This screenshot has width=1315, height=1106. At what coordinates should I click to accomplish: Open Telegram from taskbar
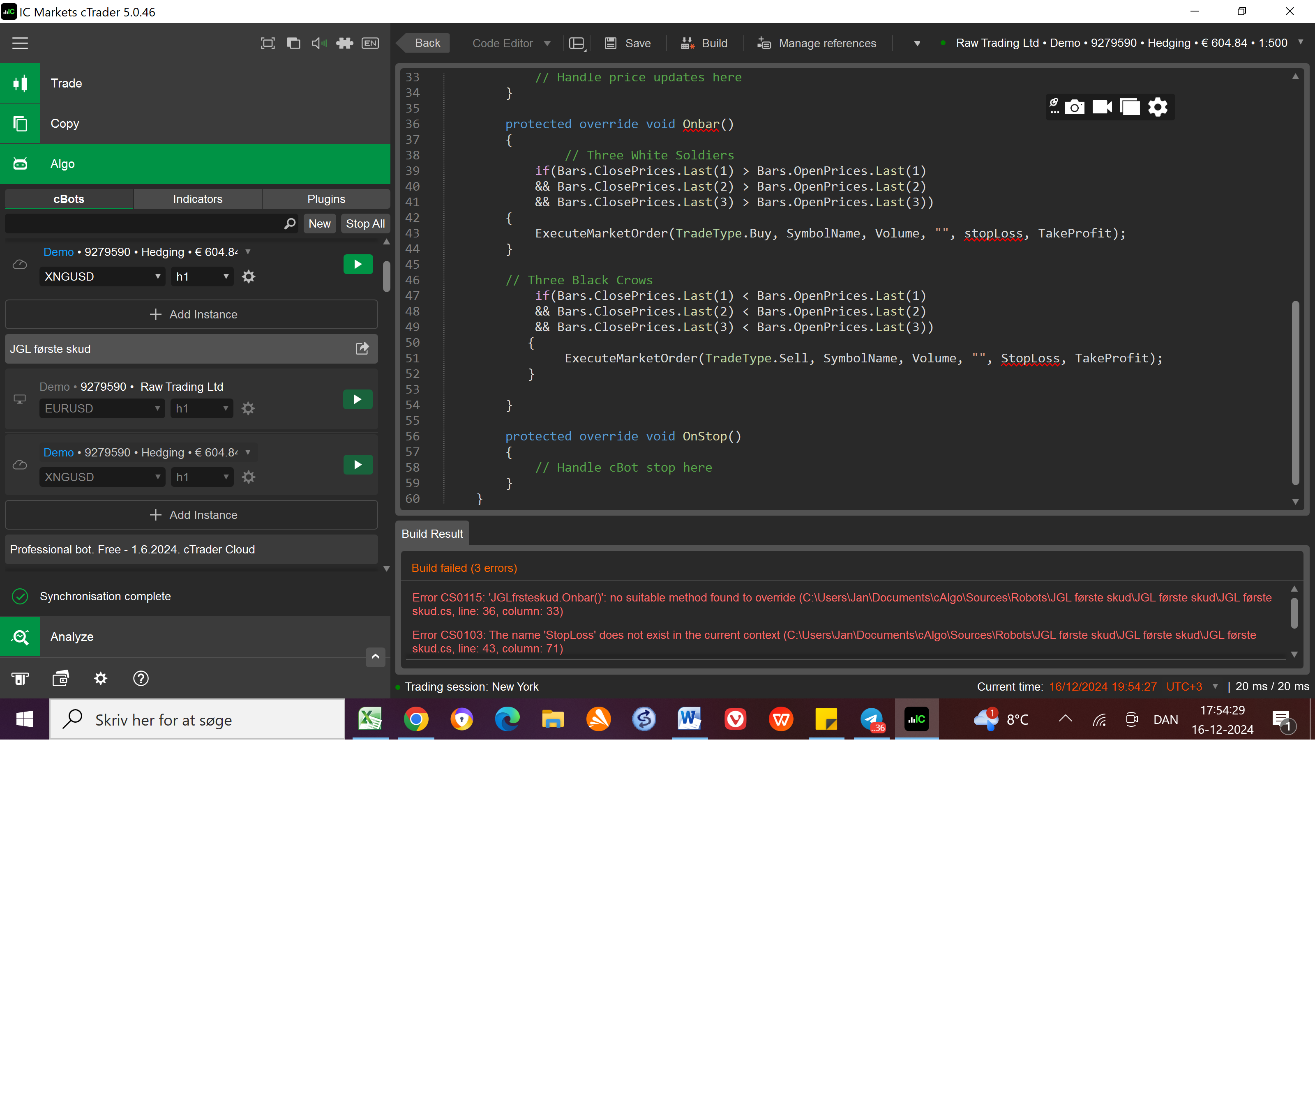coord(872,719)
